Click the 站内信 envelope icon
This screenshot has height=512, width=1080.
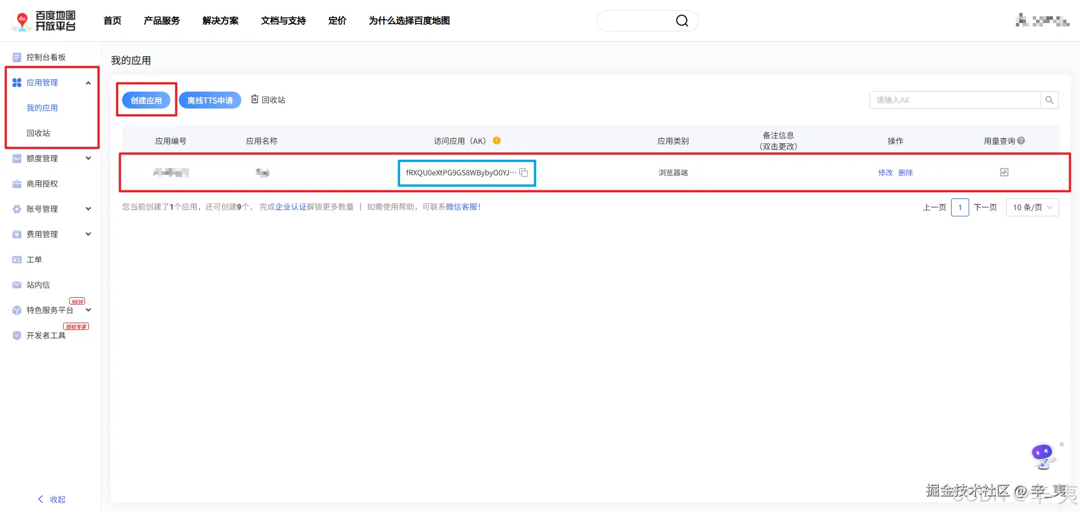point(17,285)
